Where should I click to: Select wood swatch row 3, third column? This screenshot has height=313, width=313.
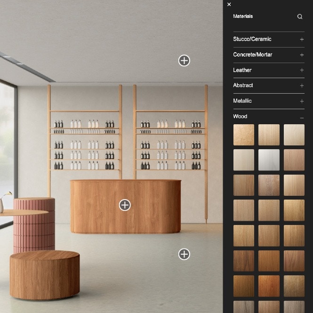(294, 185)
